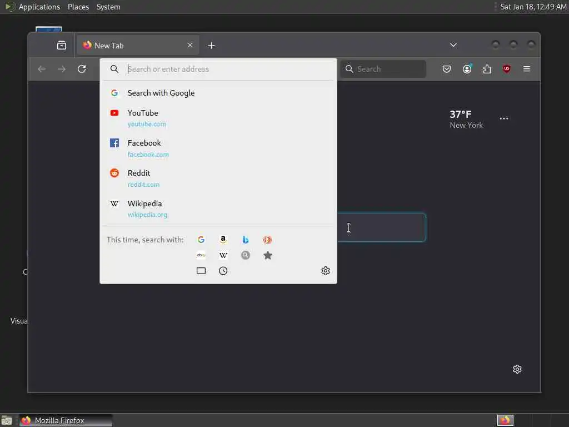
Task: Search open tabs with the tab icon
Action: click(201, 271)
